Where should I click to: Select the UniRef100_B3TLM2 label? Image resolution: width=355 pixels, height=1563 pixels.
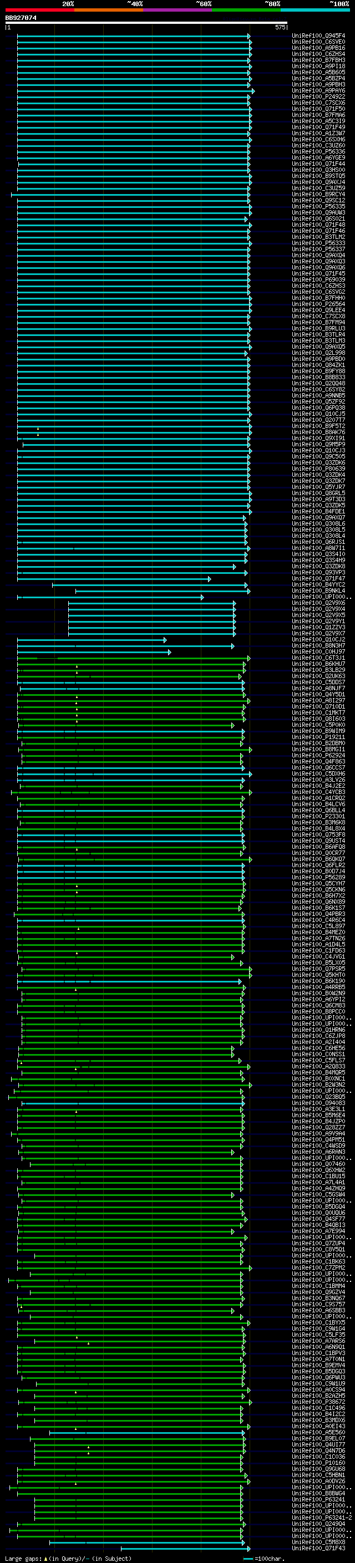(x=318, y=237)
